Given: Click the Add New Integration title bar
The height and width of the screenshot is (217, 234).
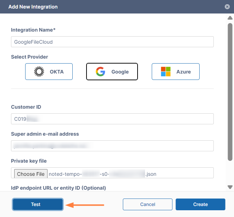Looking at the screenshot, I should click(x=106, y=7).
